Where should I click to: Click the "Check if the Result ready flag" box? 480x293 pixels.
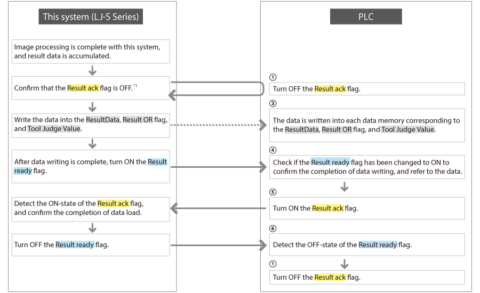point(367,167)
